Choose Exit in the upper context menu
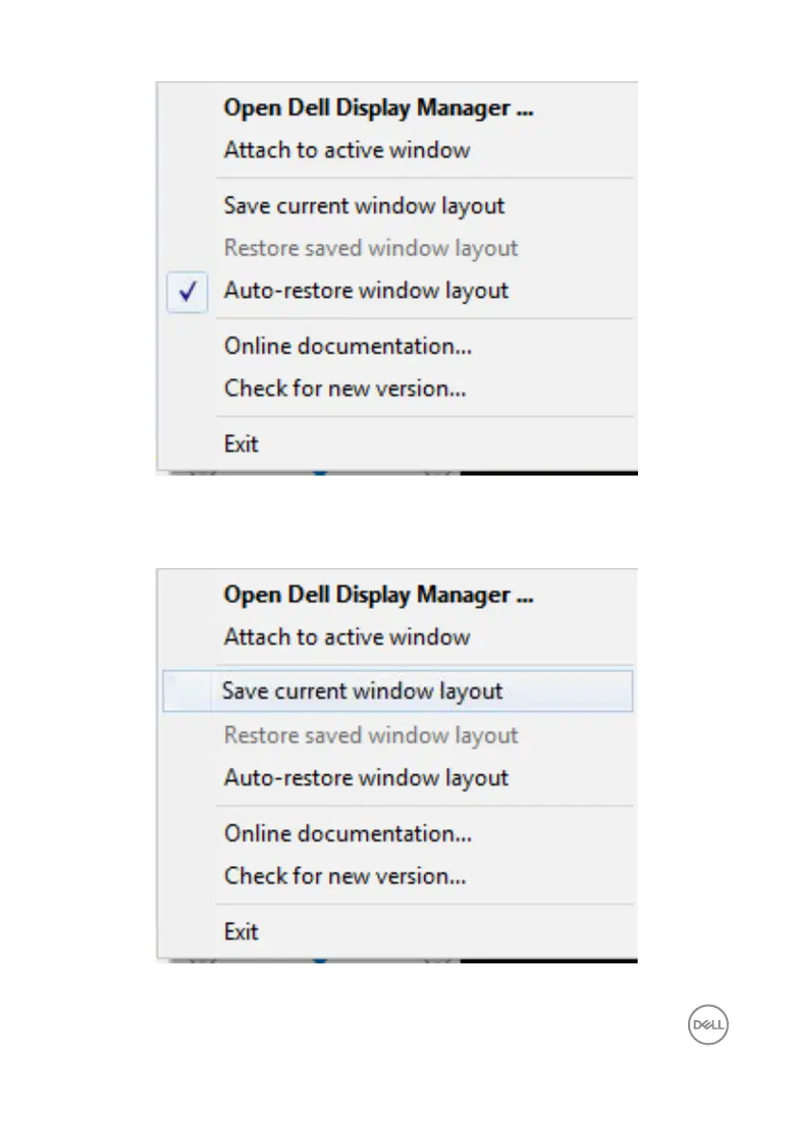The width and height of the screenshot is (793, 1126). pos(241,444)
